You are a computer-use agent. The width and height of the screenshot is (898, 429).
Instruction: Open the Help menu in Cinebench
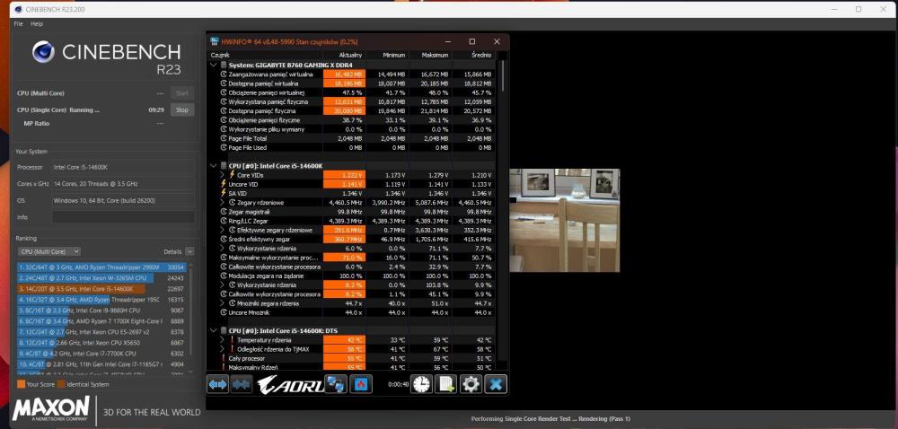37,24
